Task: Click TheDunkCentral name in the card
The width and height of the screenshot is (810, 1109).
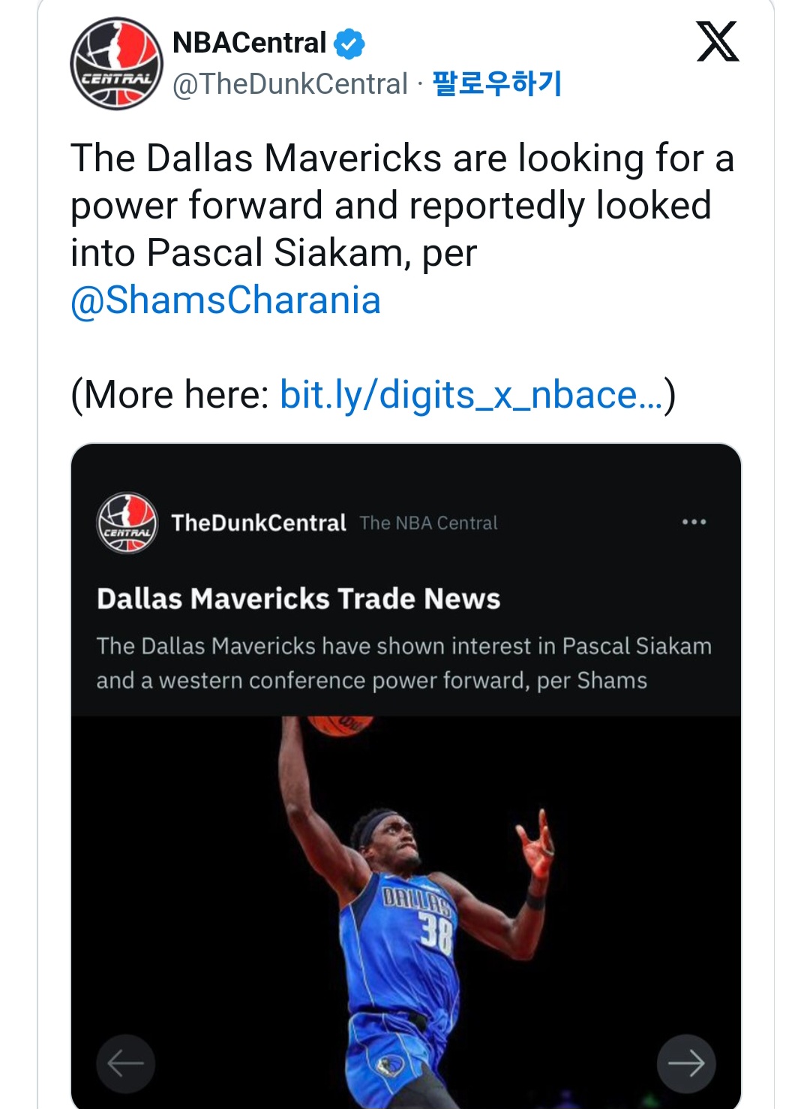Action: click(259, 523)
